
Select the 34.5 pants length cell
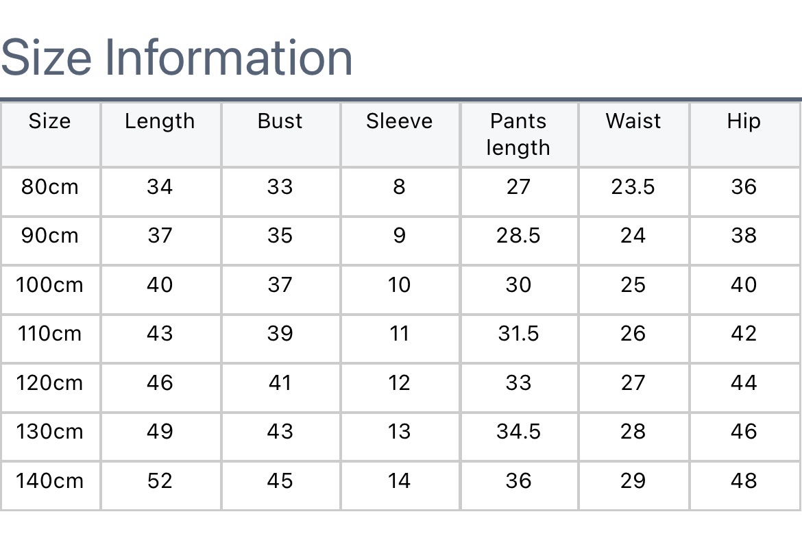coord(518,432)
